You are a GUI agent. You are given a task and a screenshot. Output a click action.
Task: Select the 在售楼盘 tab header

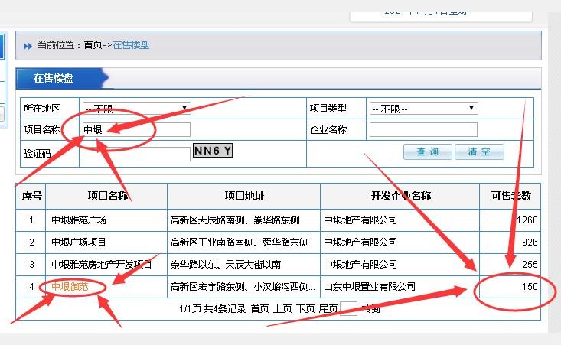pyautogui.click(x=54, y=78)
